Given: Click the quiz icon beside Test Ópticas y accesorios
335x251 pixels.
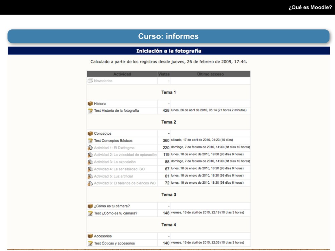Looking at the screenshot, I should 90,243.
